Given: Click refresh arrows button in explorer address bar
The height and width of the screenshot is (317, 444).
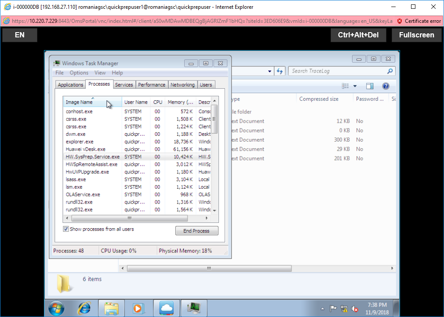Looking at the screenshot, I should 280,71.
